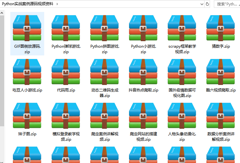The image size is (240, 163).
Task: Select the 人物头像动漫化.zip archive icon
Action: [x=182, y=116]
